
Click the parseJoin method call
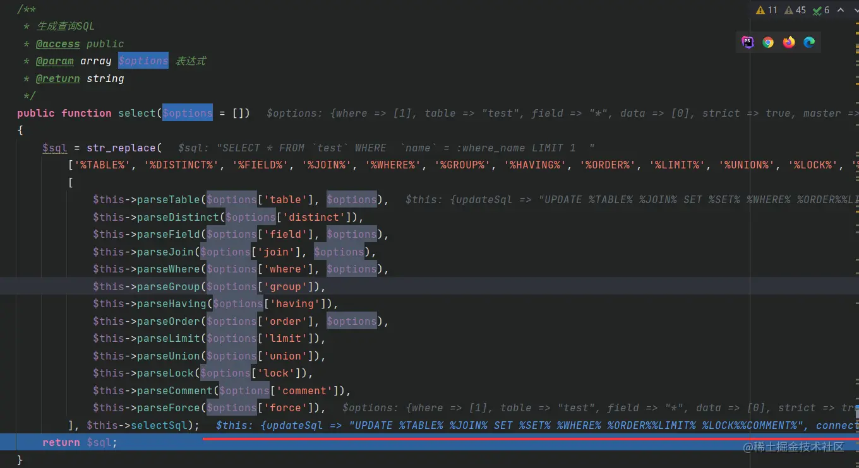coord(165,252)
